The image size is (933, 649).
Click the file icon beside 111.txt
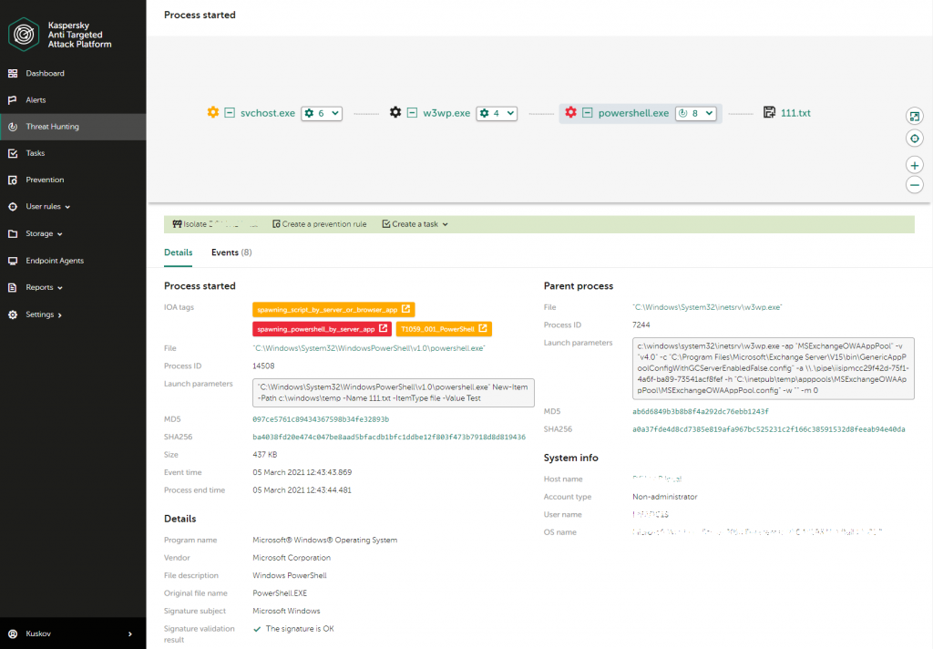[x=769, y=112]
